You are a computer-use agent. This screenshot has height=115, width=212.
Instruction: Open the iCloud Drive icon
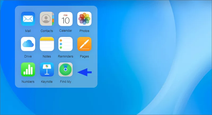tap(28, 44)
